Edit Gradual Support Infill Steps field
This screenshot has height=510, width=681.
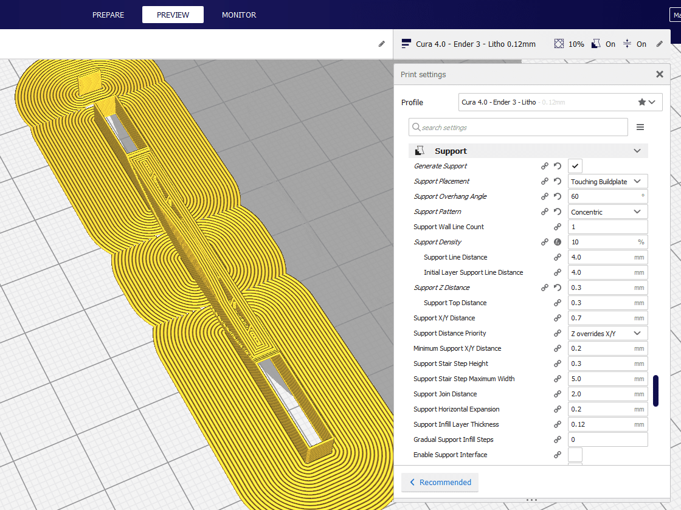pos(607,439)
